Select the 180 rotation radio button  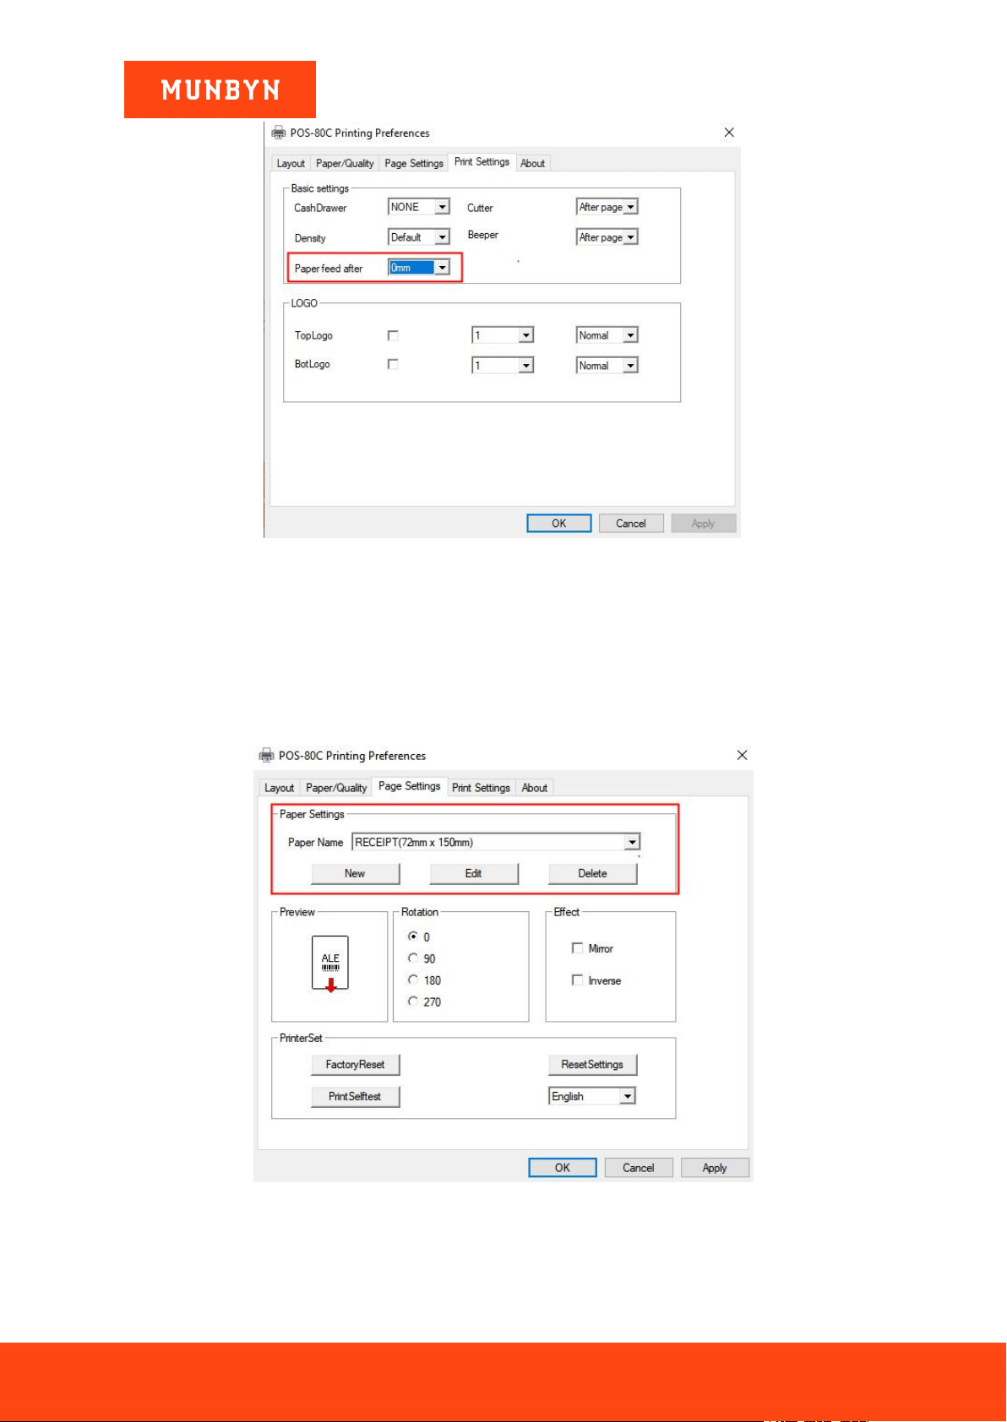click(413, 980)
